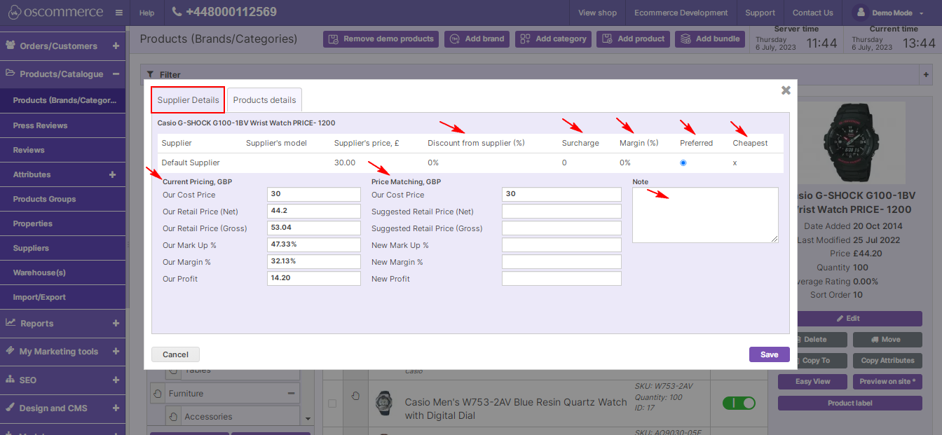Click Remove demo products button
The width and height of the screenshot is (942, 435).
coord(381,39)
